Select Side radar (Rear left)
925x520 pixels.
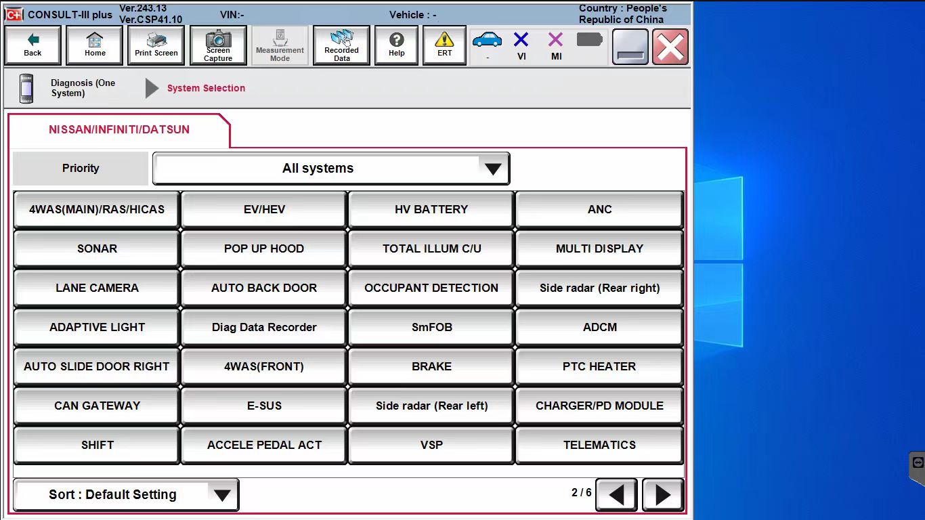(431, 406)
